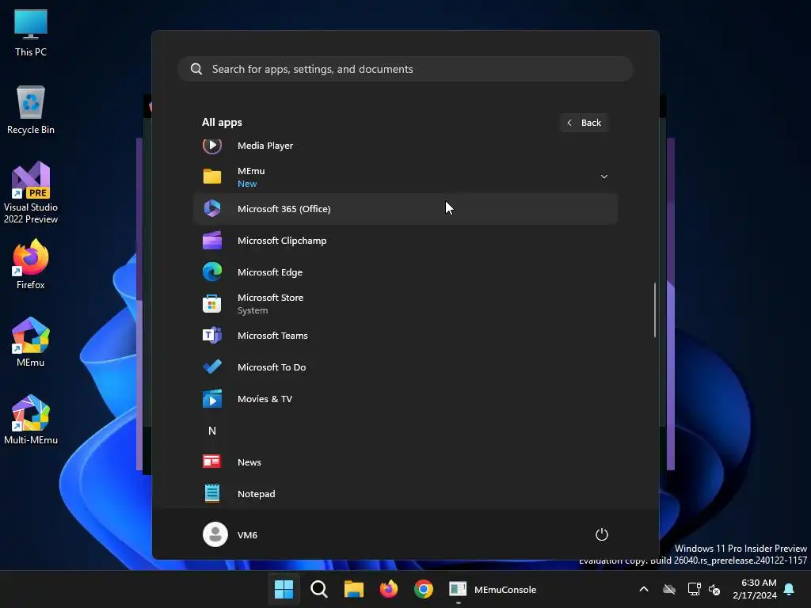
Task: Open the network status tray icon
Action: 694,589
